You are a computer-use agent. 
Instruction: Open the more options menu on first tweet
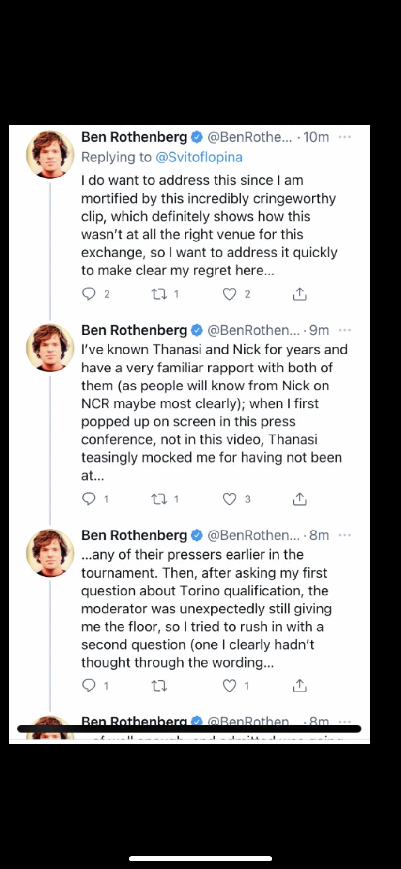(x=345, y=137)
